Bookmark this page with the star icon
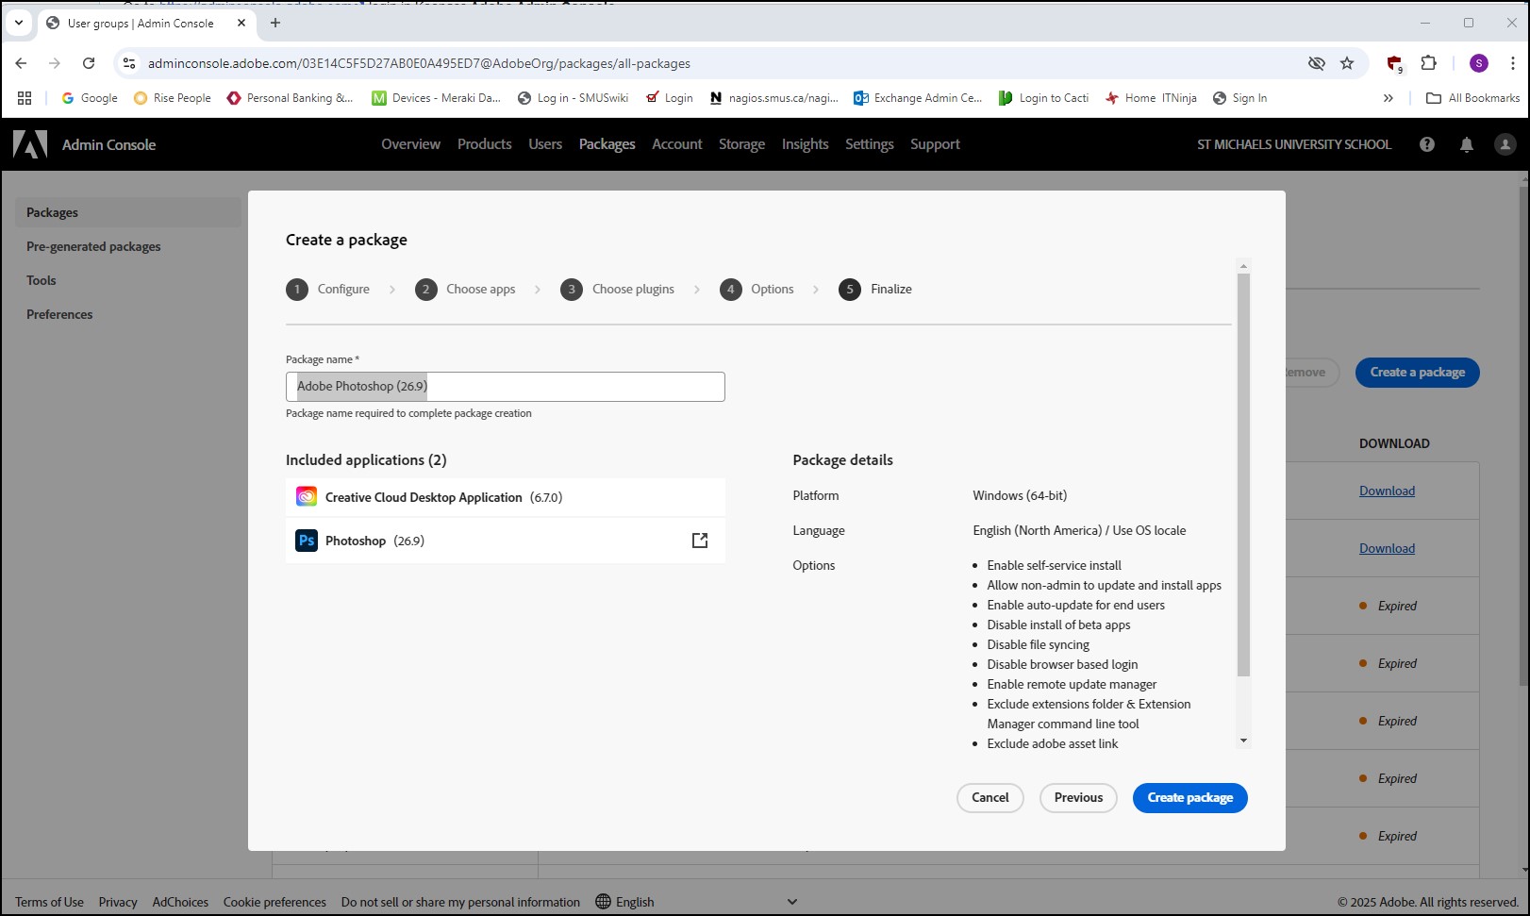Viewport: 1530px width, 916px height. point(1347,63)
